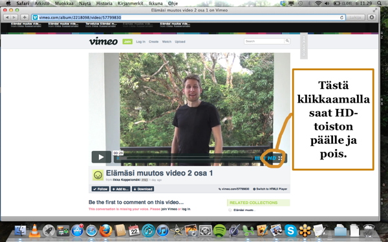Screen dimensions: 388x242
Task: Open the first album video thumbnail strip item
Action: pyautogui.click(x=26, y=25)
